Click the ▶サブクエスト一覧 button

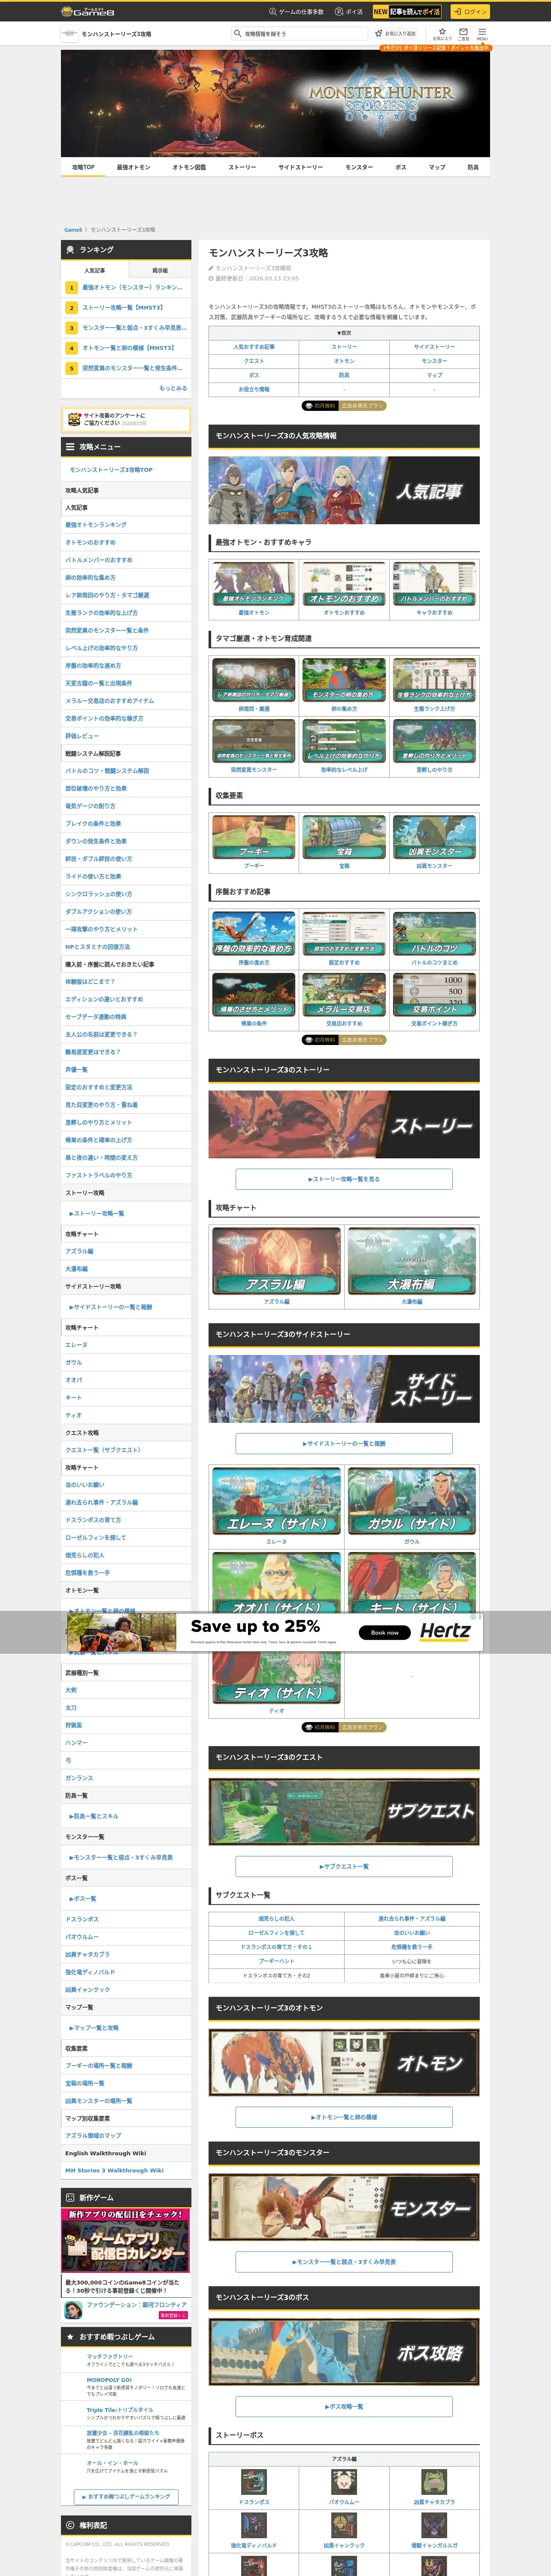tap(344, 1866)
